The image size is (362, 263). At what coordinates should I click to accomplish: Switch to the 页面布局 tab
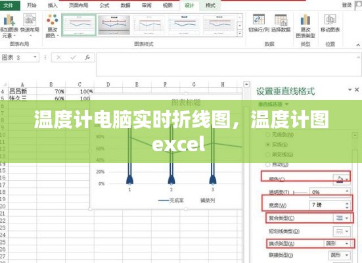point(78,5)
